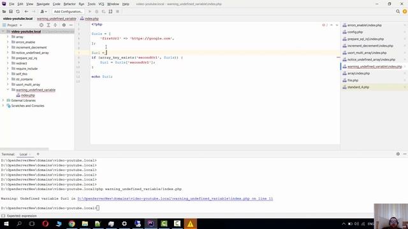Open the Refactor menu
408x229 pixels.
pos(69,4)
